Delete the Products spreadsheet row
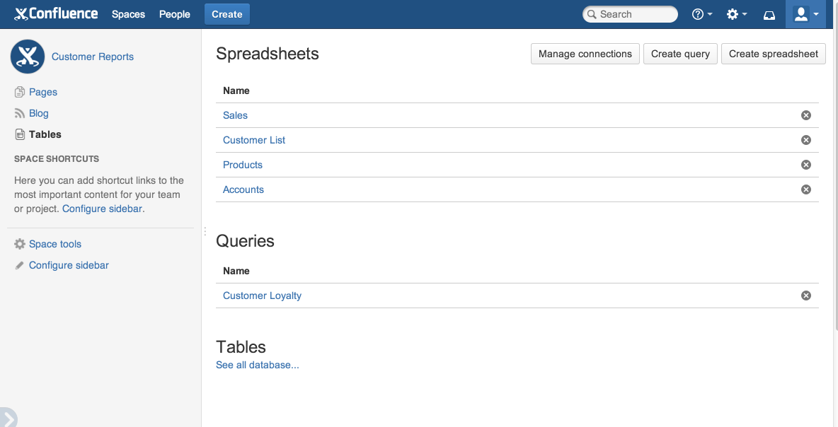Image resolution: width=838 pixels, height=427 pixels. [806, 165]
